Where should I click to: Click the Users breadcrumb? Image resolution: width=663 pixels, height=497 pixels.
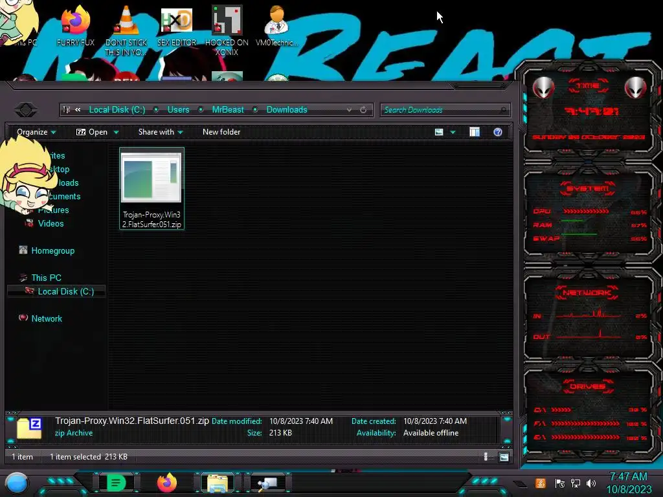coord(178,109)
